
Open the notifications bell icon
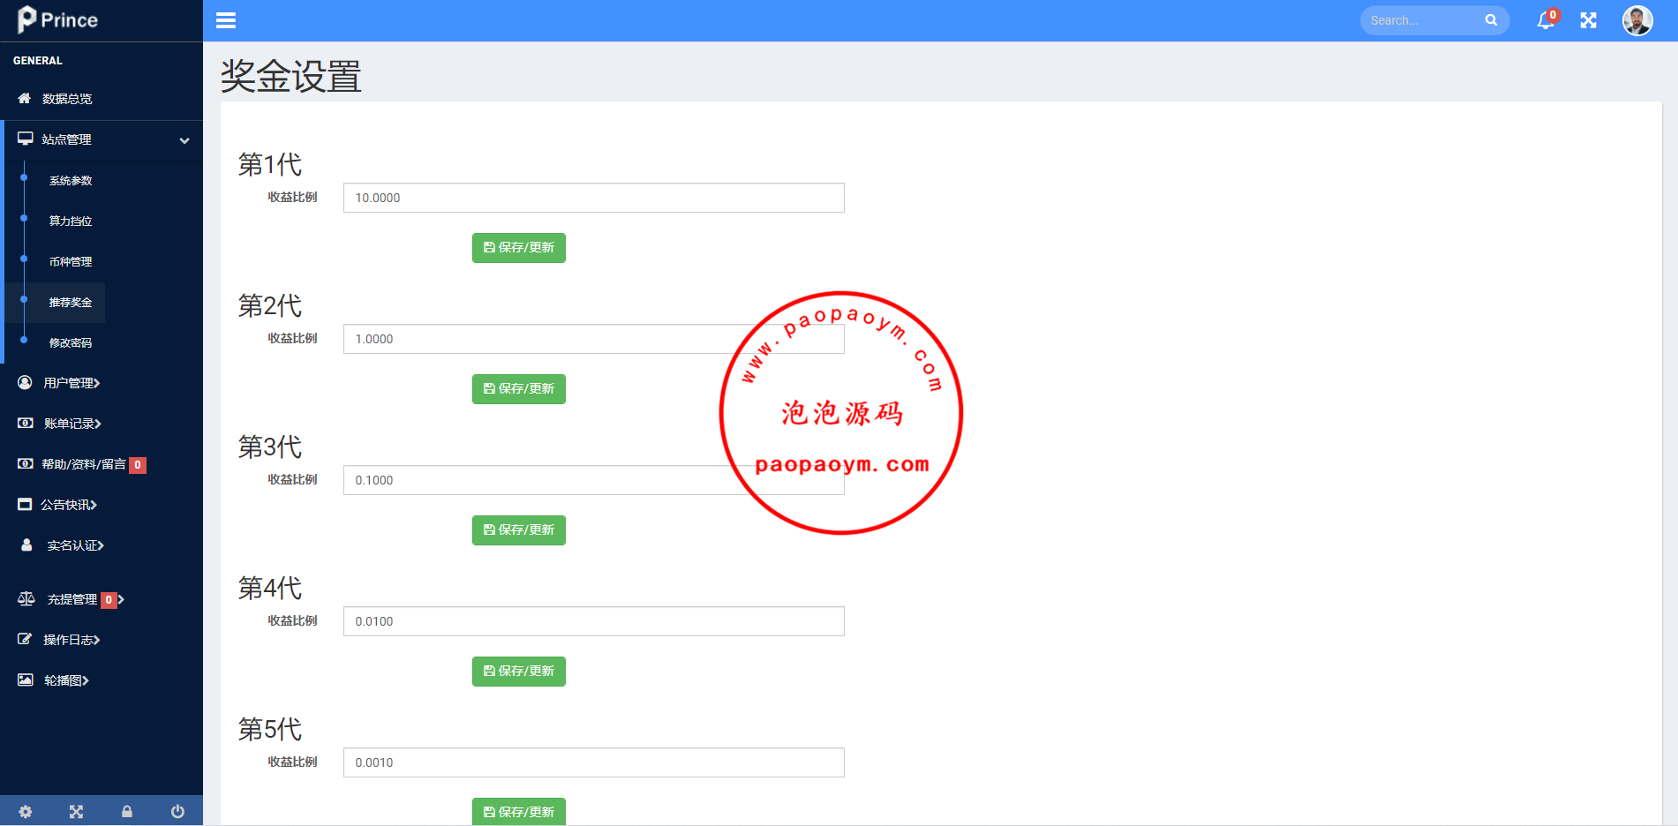click(1545, 20)
